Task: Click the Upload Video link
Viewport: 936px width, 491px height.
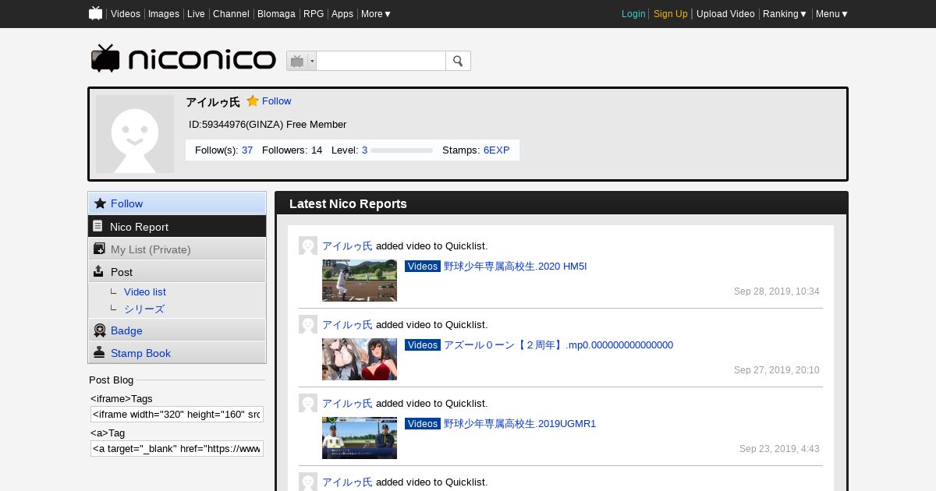Action: click(x=725, y=14)
